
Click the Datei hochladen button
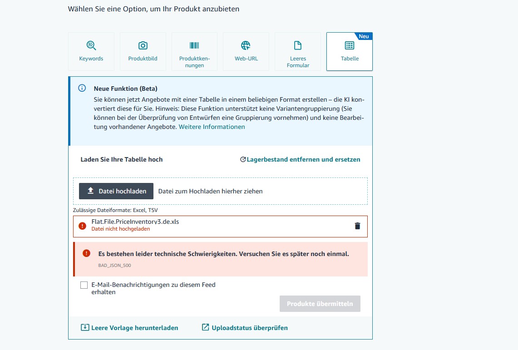[116, 191]
